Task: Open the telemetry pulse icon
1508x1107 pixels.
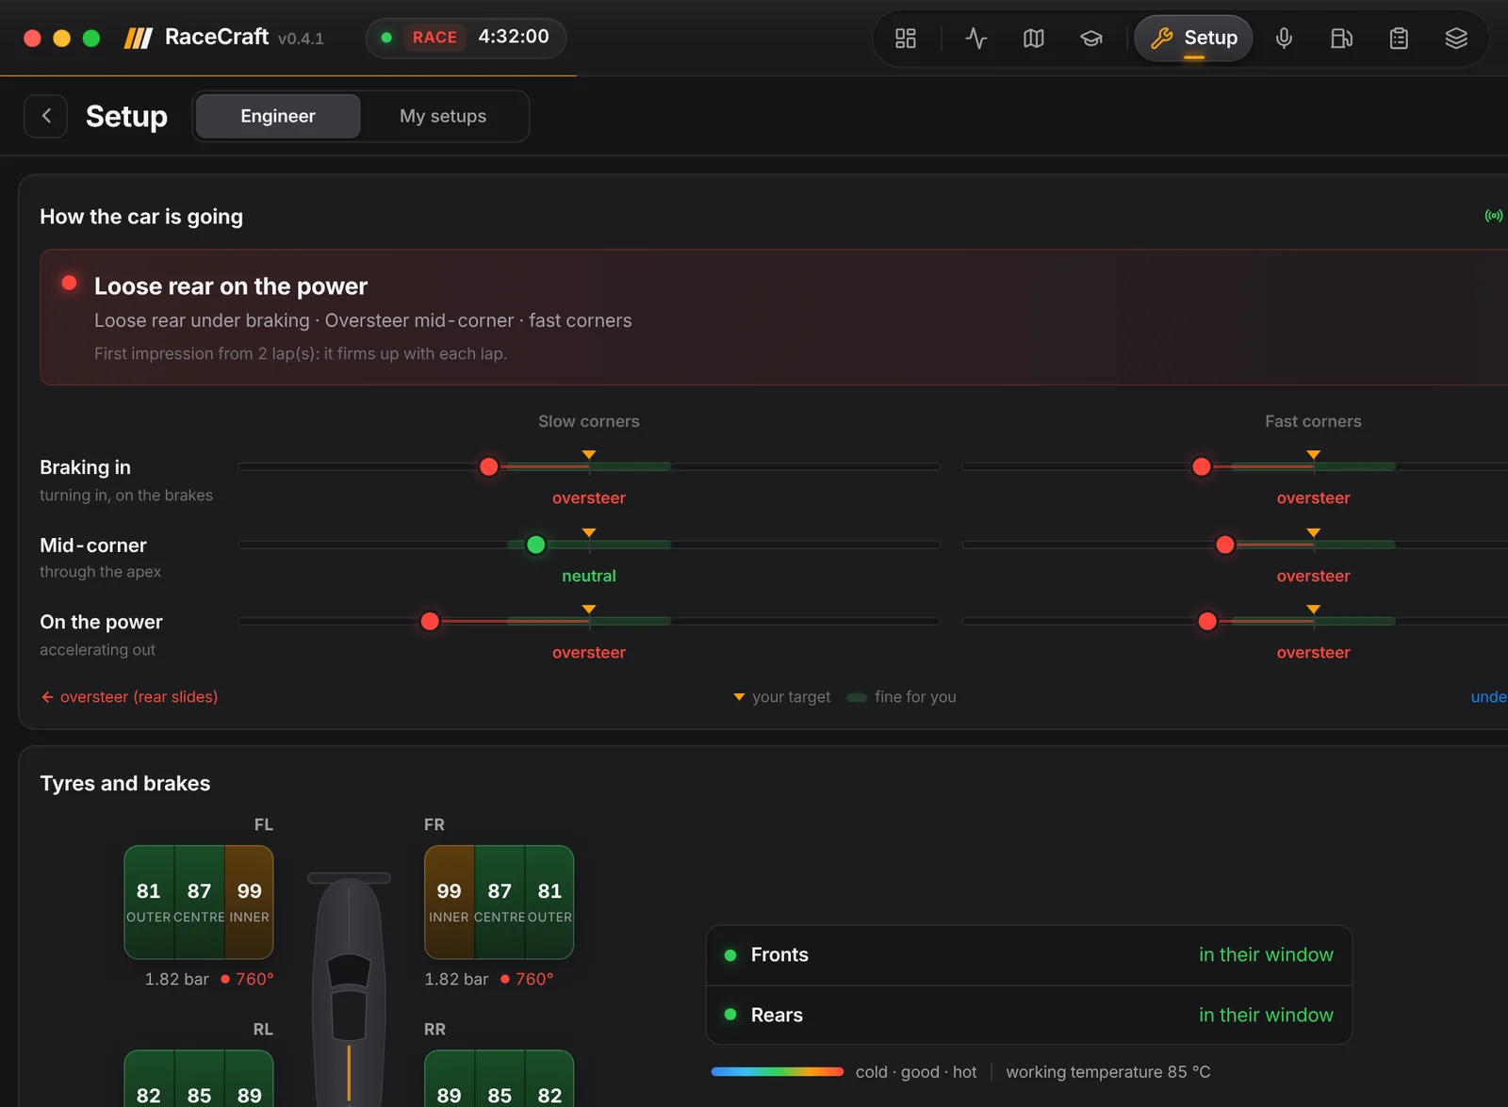Action: point(976,38)
